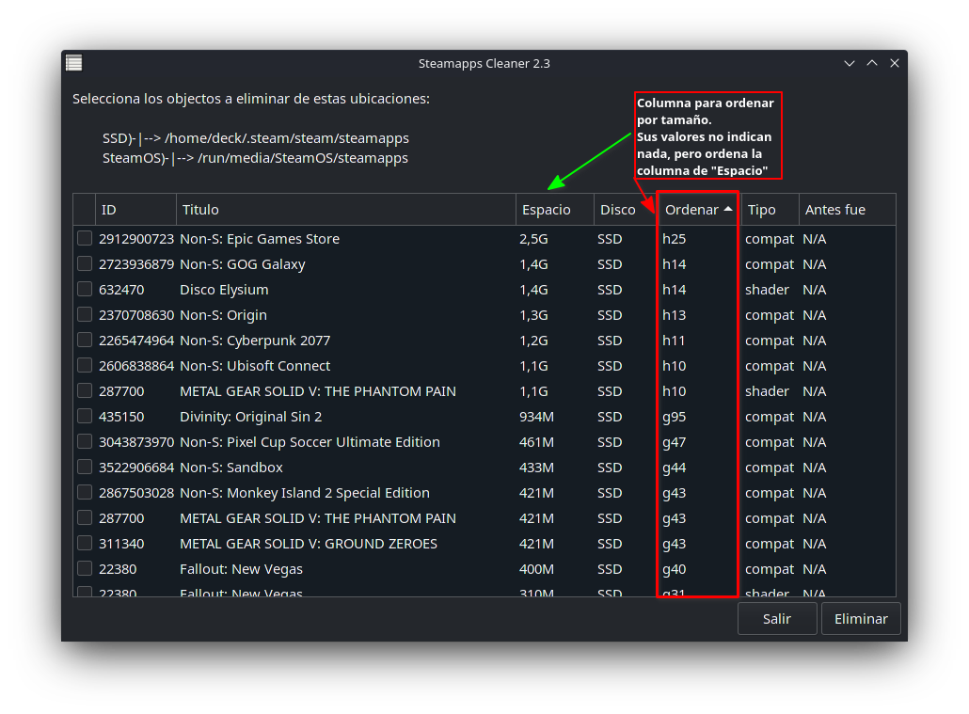Check the Non-S: Sandbox checkbox
Viewport: 969px width, 714px height.
(x=85, y=466)
